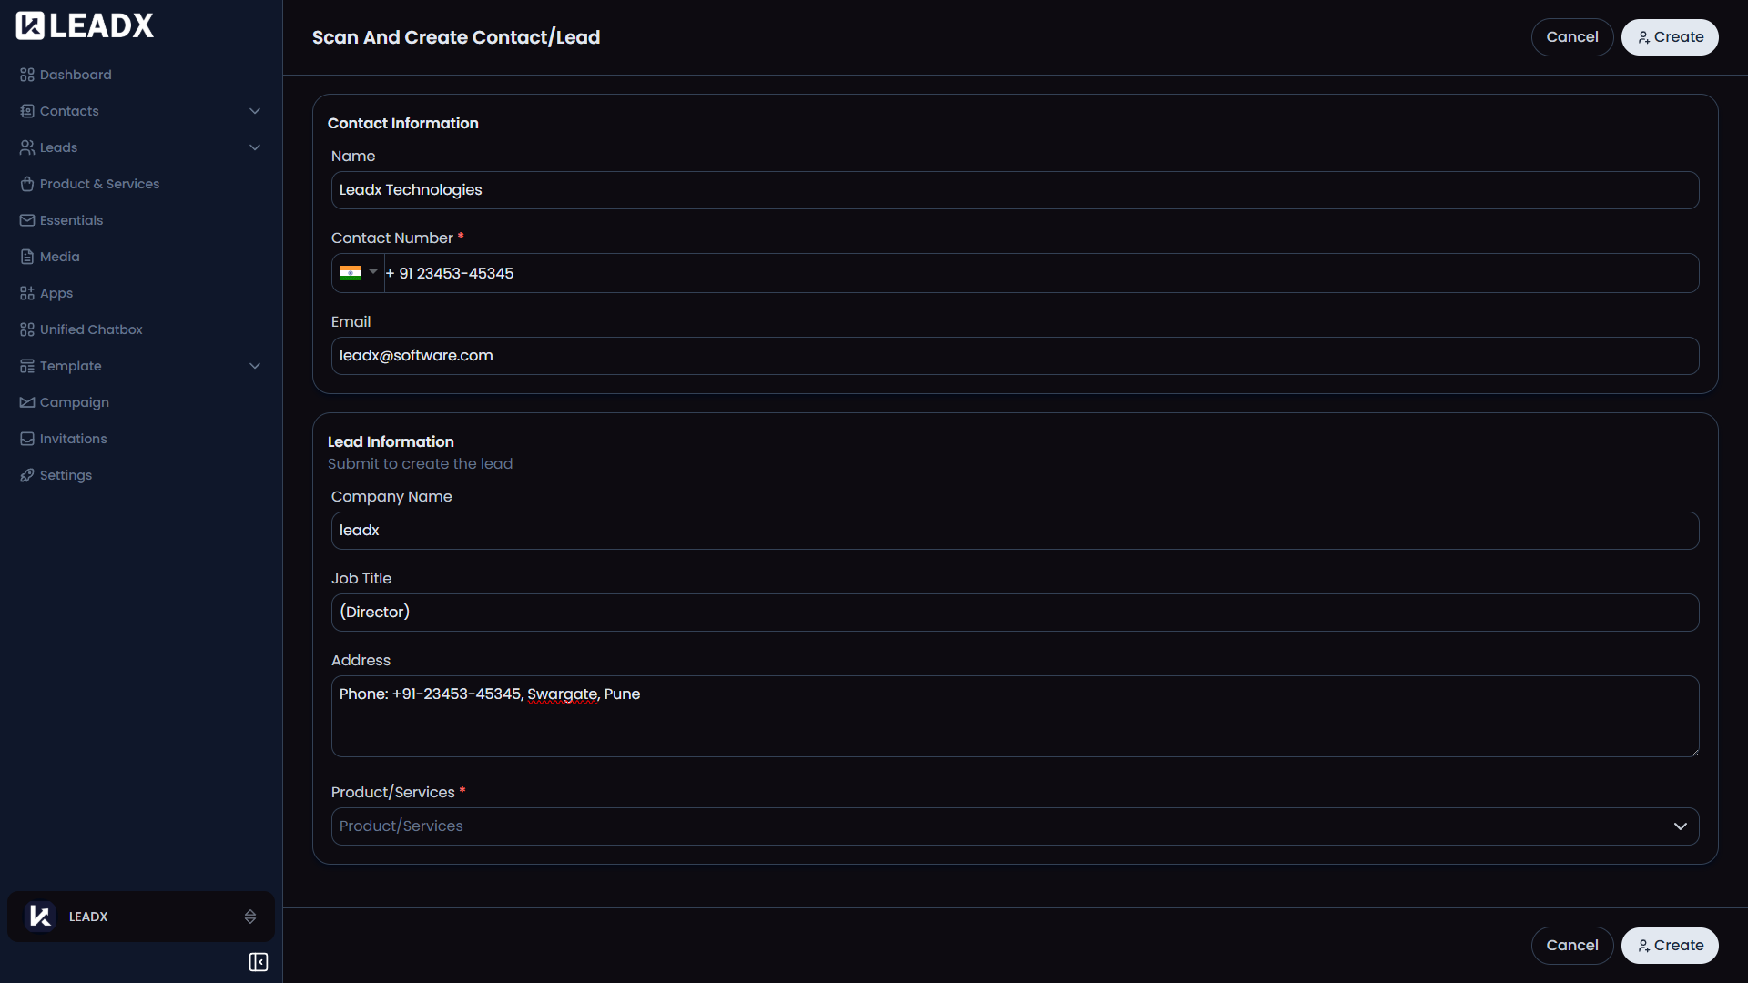Open the Invitations menu item

(x=73, y=439)
